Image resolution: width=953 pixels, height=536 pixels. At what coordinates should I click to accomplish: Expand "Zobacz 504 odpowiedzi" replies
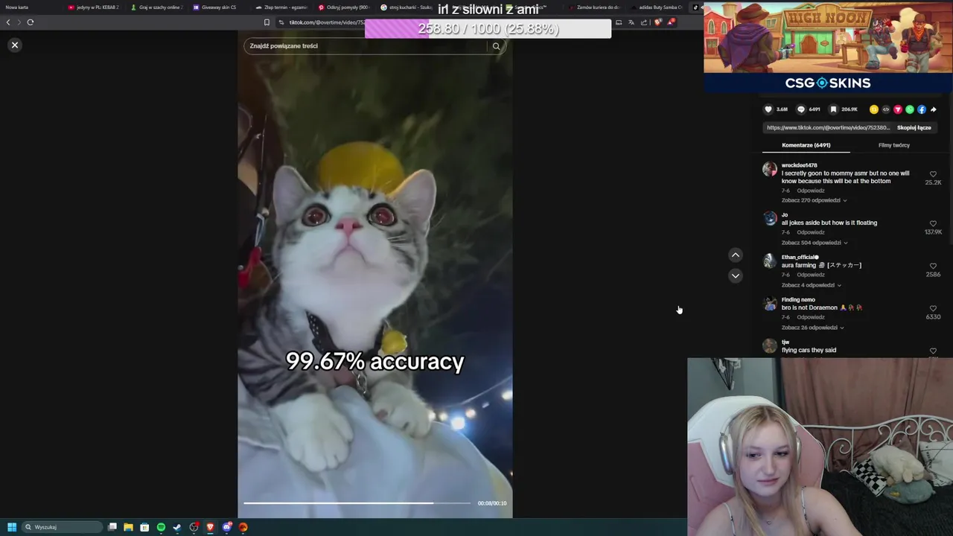coord(815,243)
